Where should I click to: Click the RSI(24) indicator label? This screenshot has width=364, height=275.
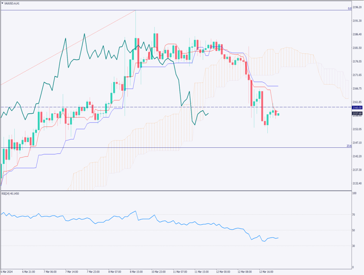coord(13,194)
